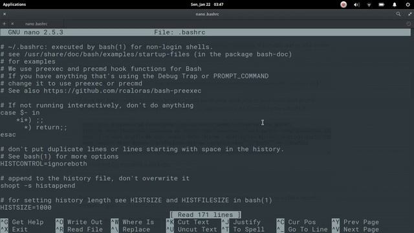Click the ^K Cut Text shortcut
414x233 pixels.
188,222
